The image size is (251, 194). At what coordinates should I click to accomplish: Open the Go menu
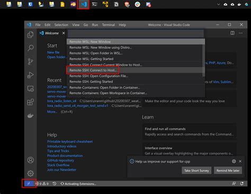[86, 25]
